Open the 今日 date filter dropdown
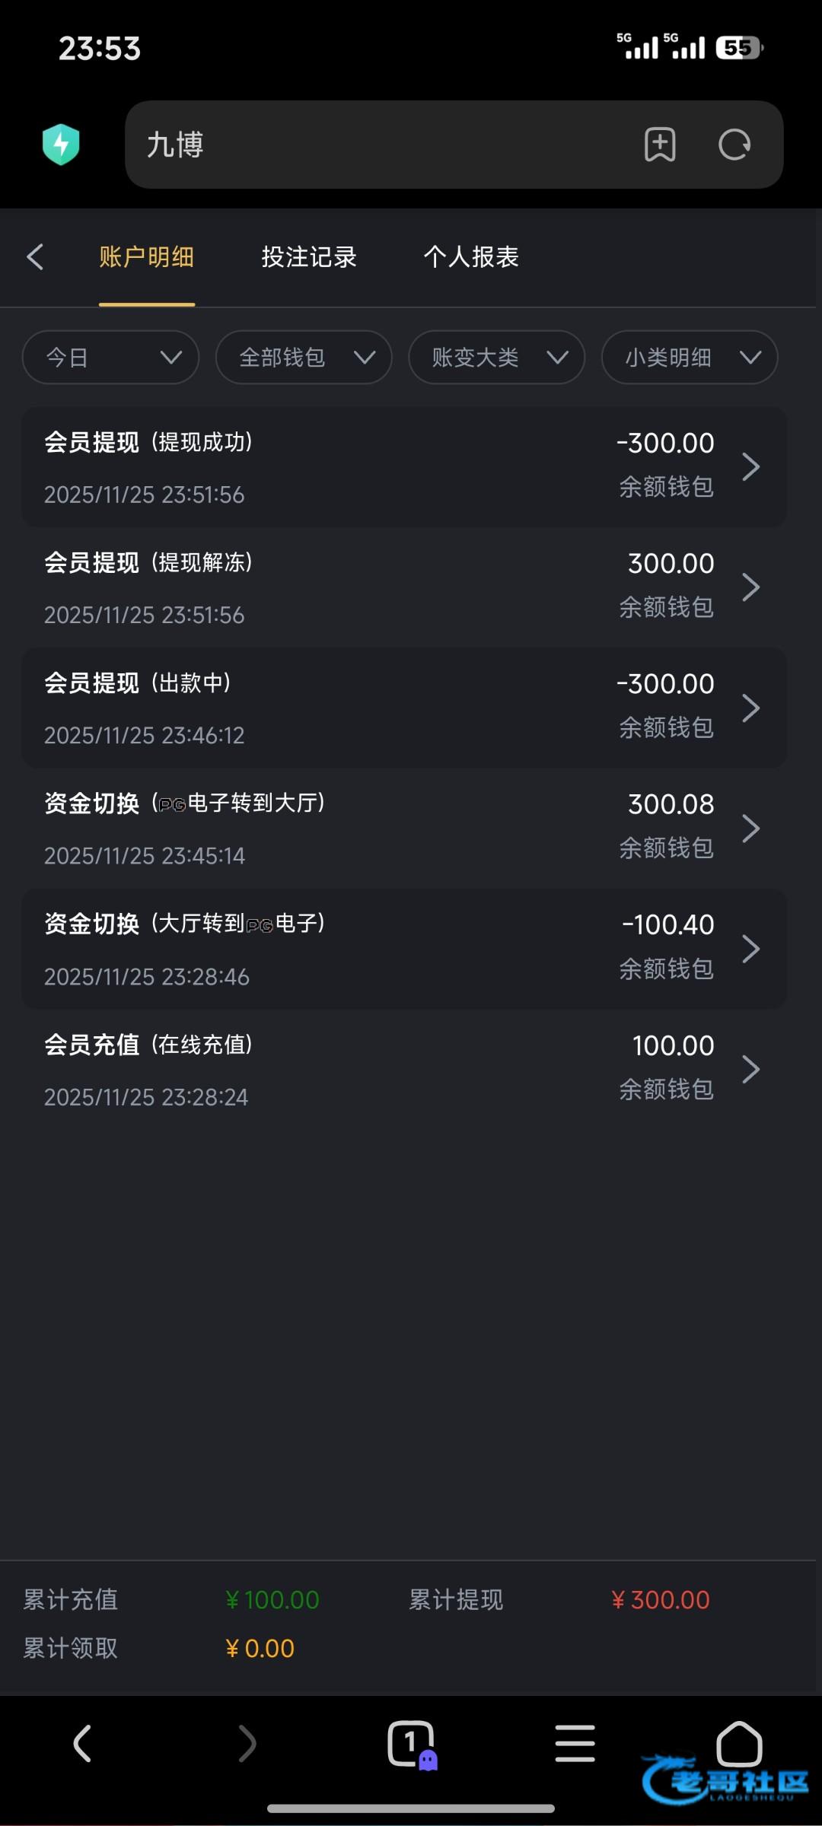 [110, 357]
